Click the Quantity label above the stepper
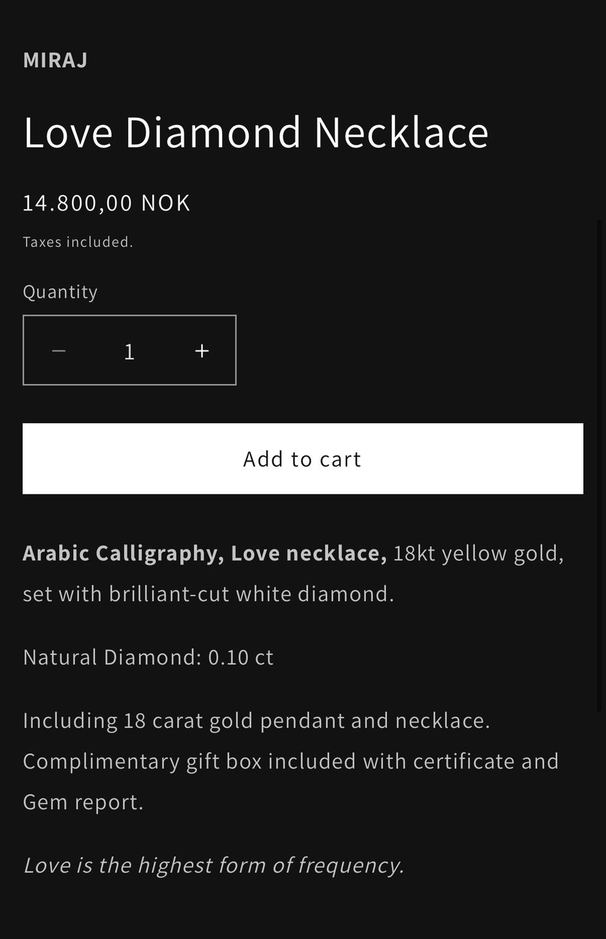The image size is (606, 939). tap(60, 292)
